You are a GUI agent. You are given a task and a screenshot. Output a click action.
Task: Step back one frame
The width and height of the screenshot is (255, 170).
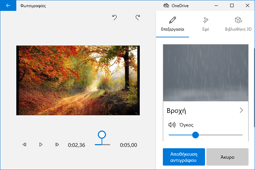click(x=24, y=144)
